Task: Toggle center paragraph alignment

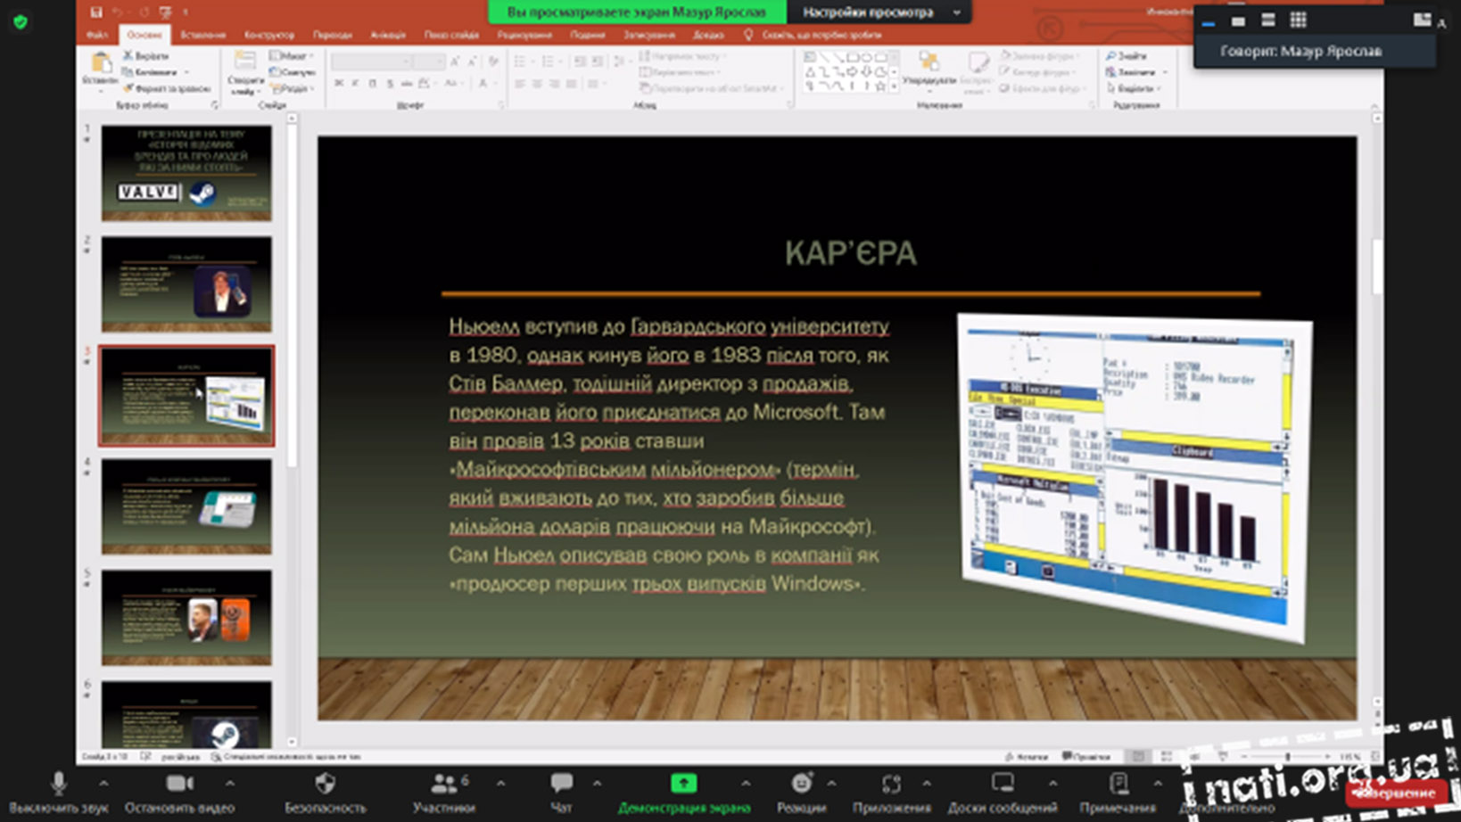Action: 537,84
